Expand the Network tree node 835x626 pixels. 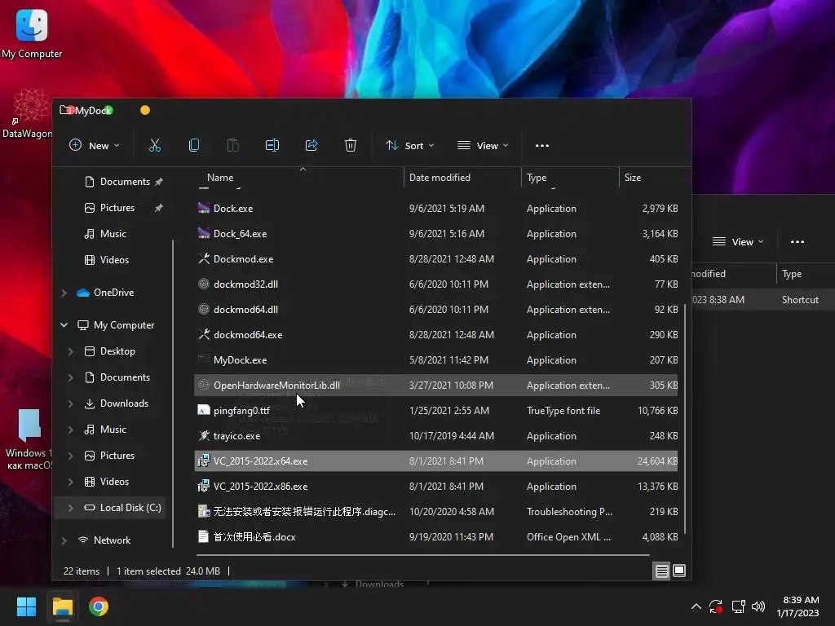64,540
